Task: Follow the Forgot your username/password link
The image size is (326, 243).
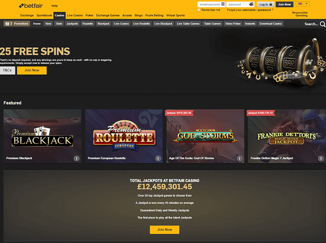Action: [x=250, y=10]
